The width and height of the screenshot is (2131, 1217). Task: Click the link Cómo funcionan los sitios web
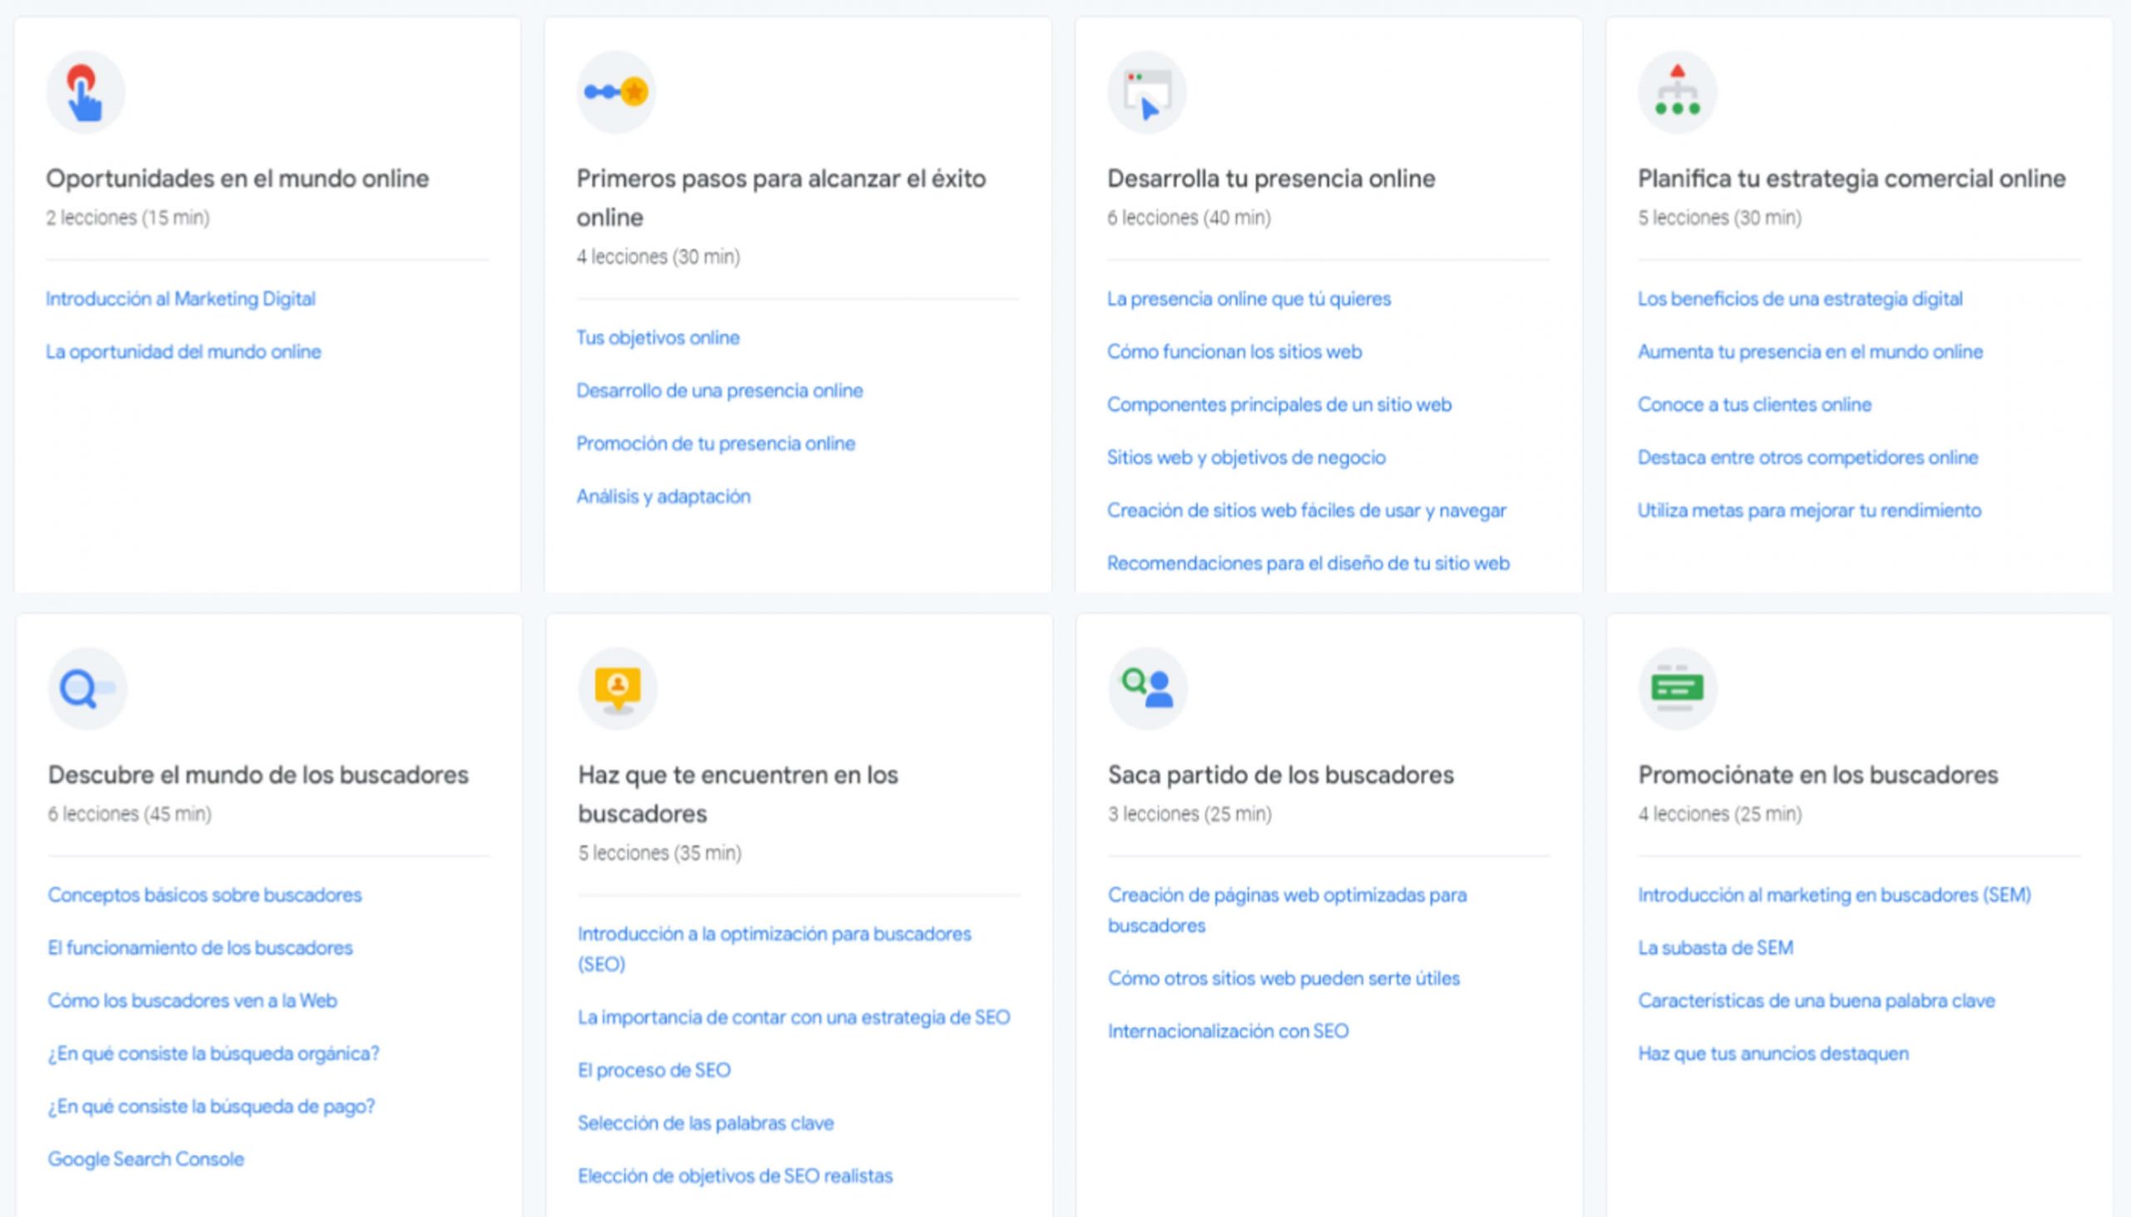1234,352
